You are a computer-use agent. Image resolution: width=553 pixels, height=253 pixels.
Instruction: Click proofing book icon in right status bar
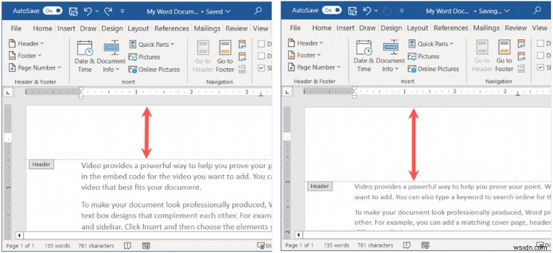(x=407, y=245)
